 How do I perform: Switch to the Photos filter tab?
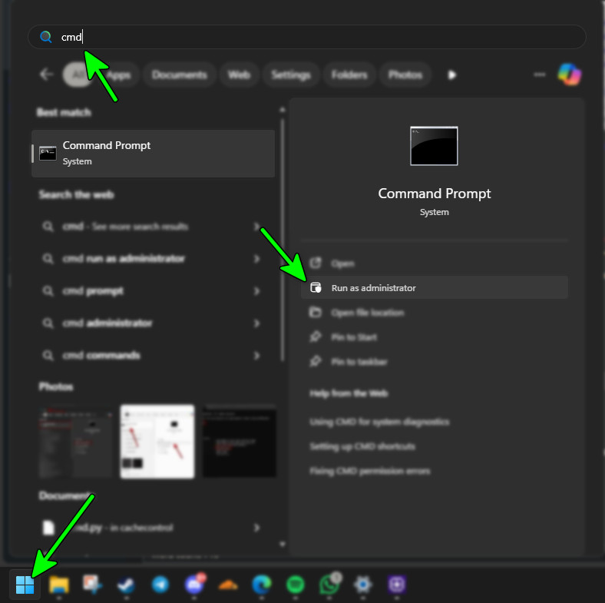[x=405, y=75]
